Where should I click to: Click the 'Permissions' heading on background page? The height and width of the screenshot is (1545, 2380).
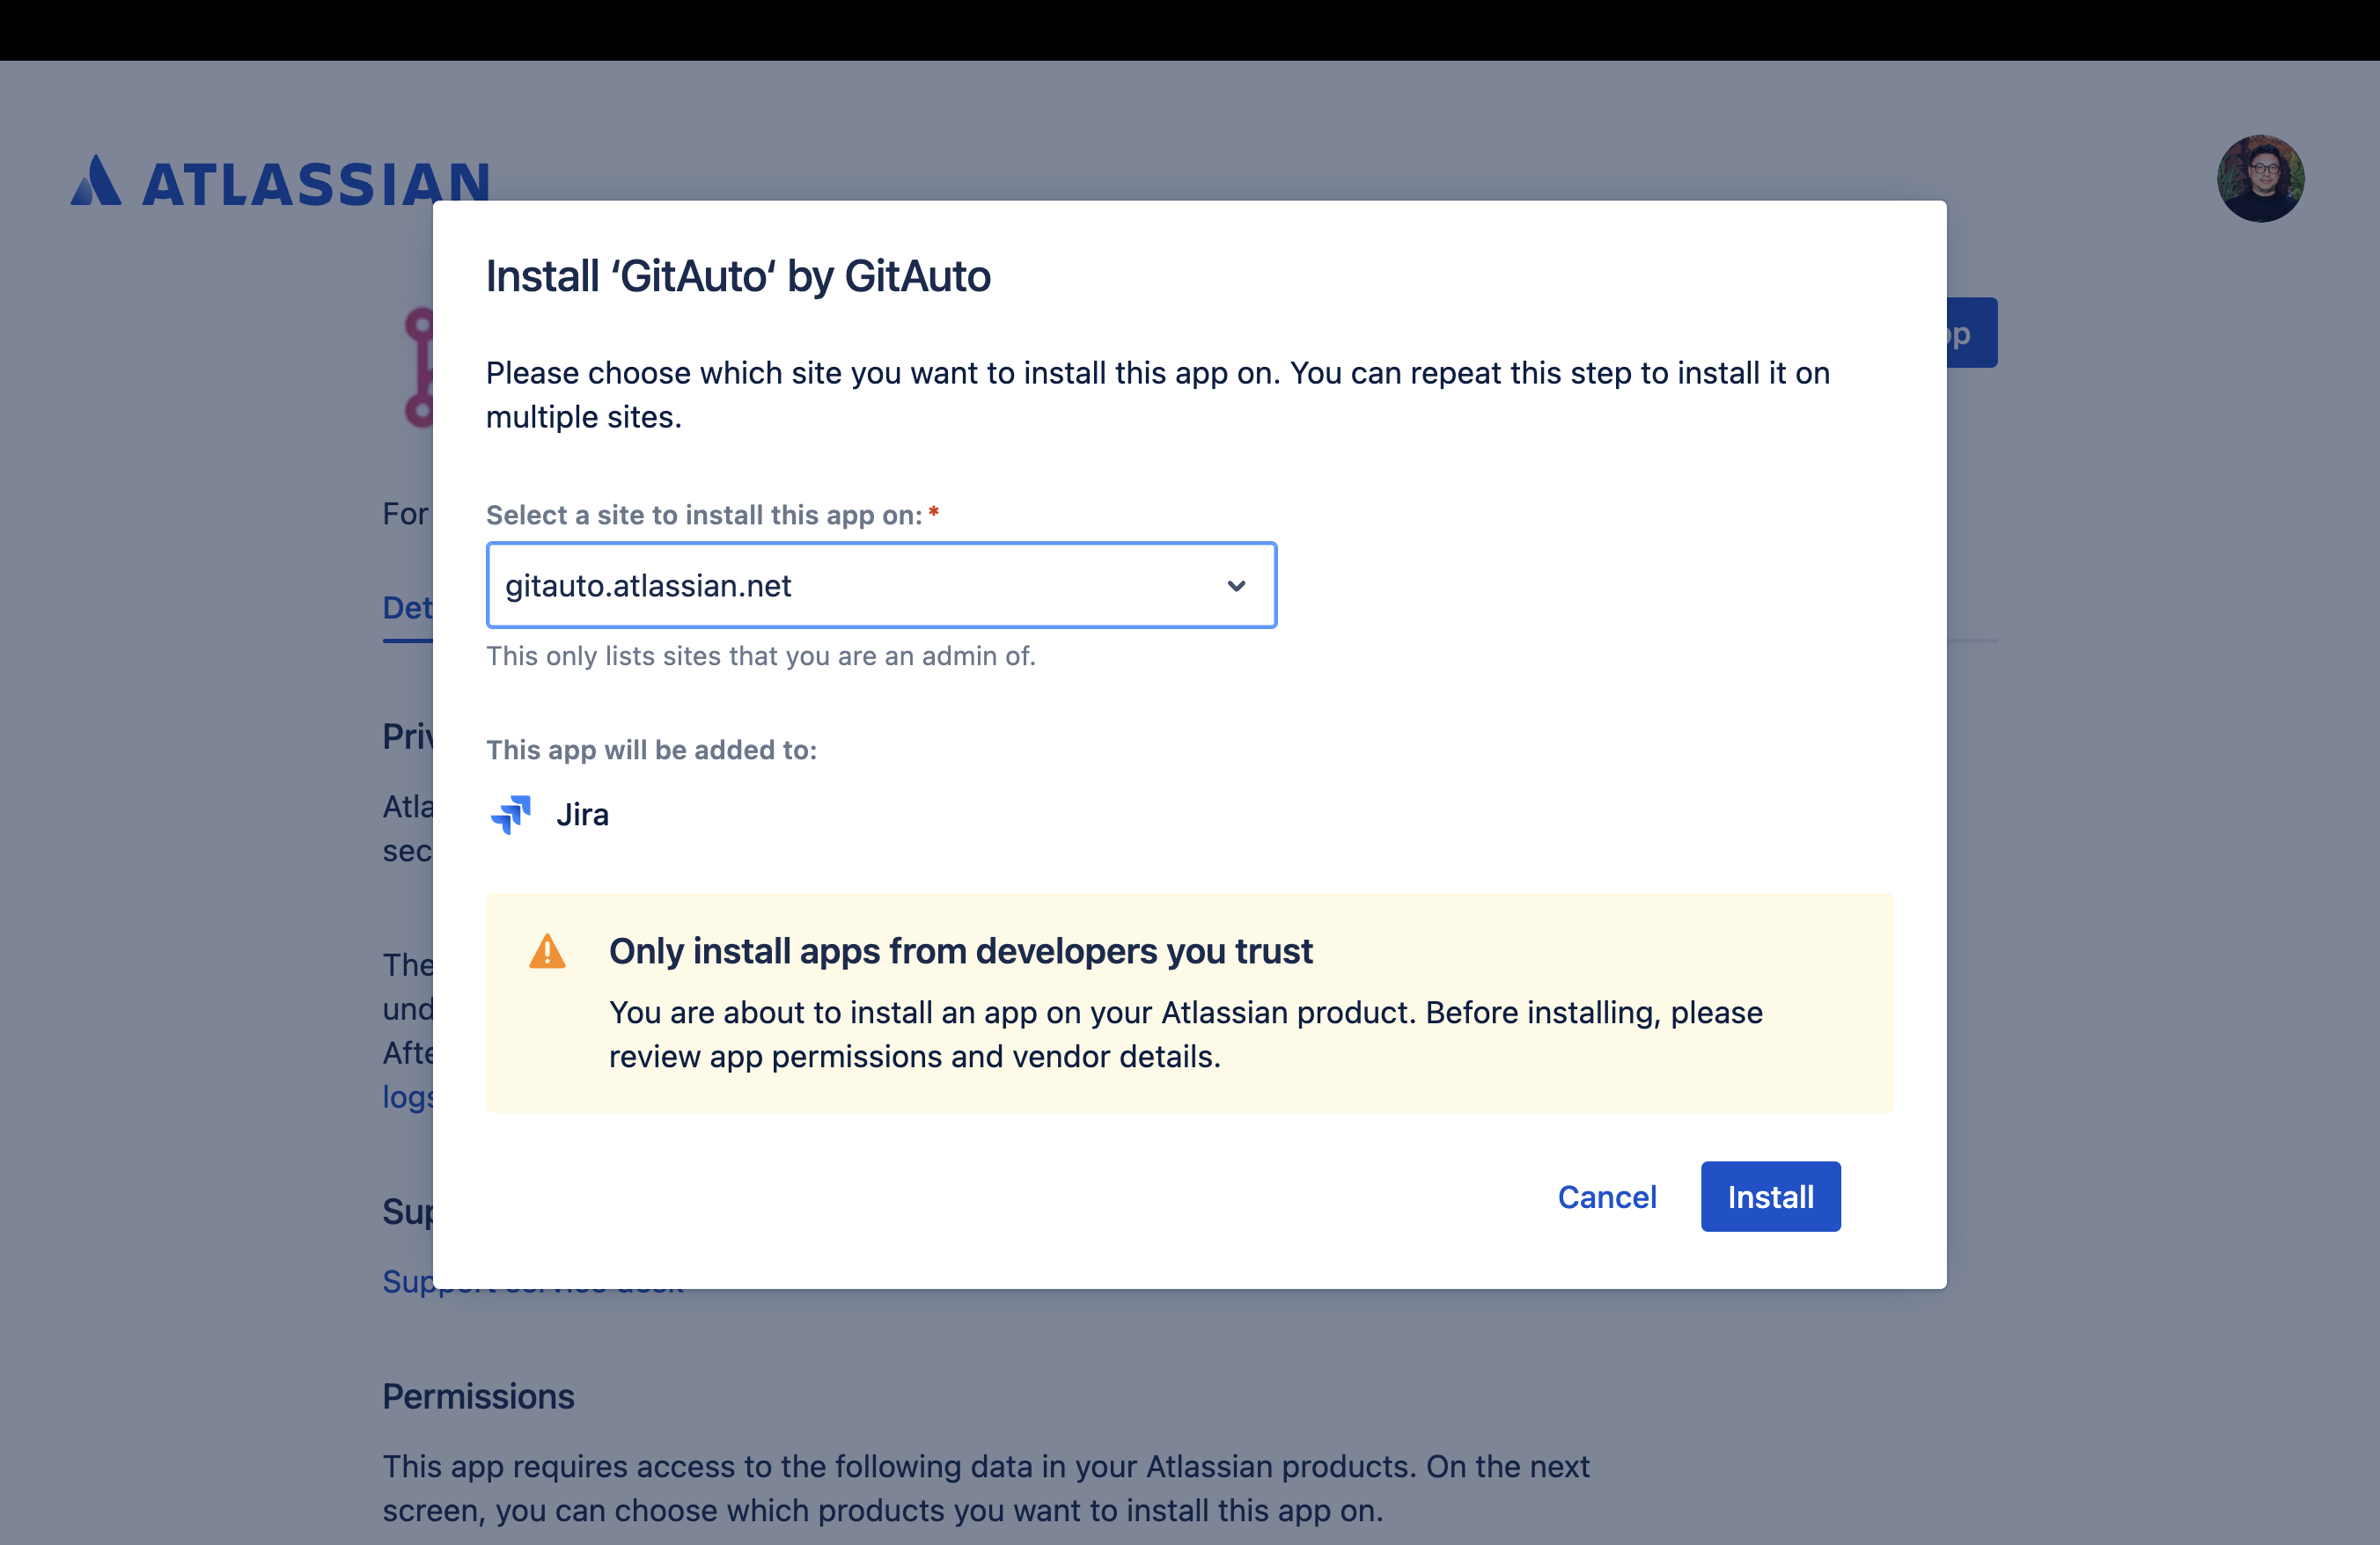point(478,1396)
